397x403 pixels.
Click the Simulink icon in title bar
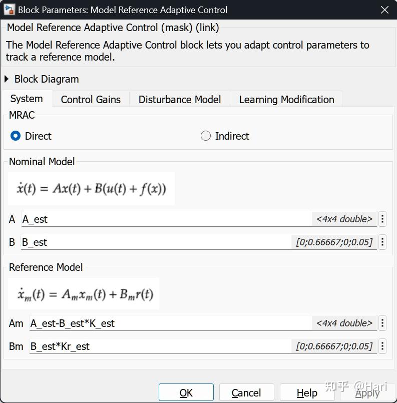10,10
